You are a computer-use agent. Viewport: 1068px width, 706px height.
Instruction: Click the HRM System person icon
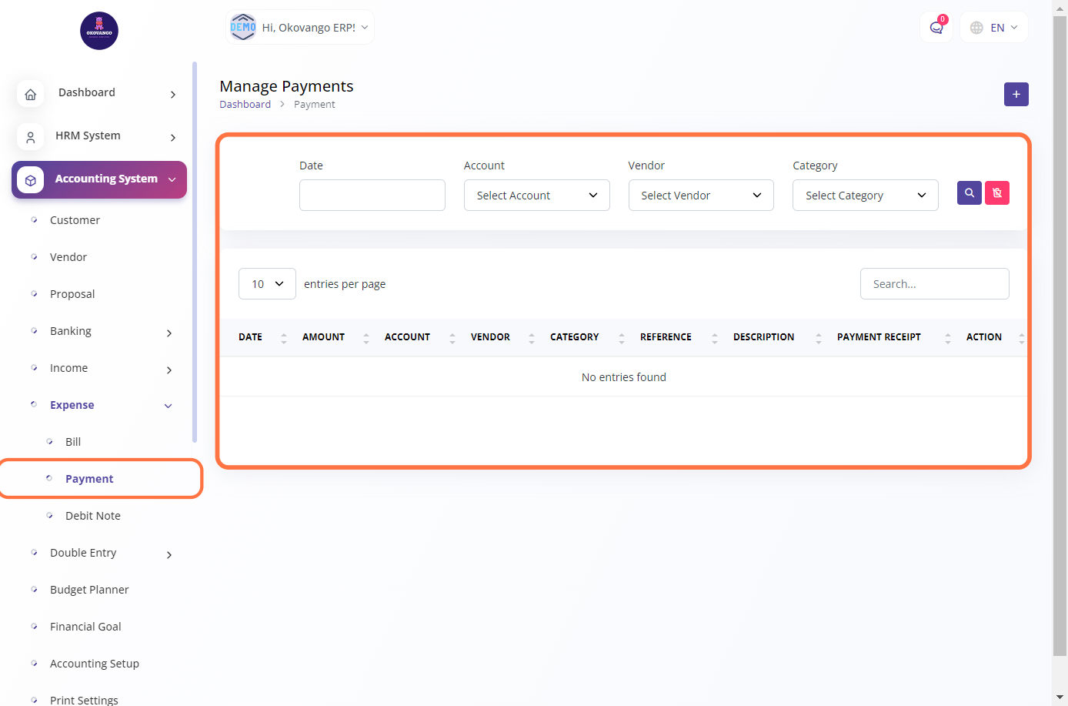(x=30, y=137)
